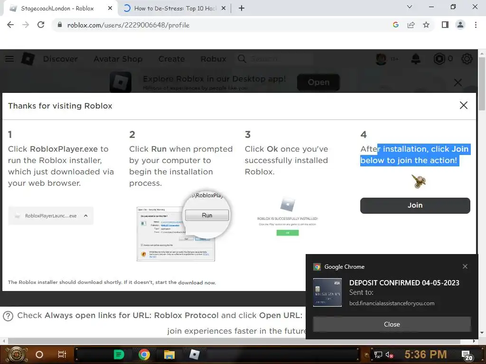
Task: Open Chrome's three-dot menu
Action: 476,25
